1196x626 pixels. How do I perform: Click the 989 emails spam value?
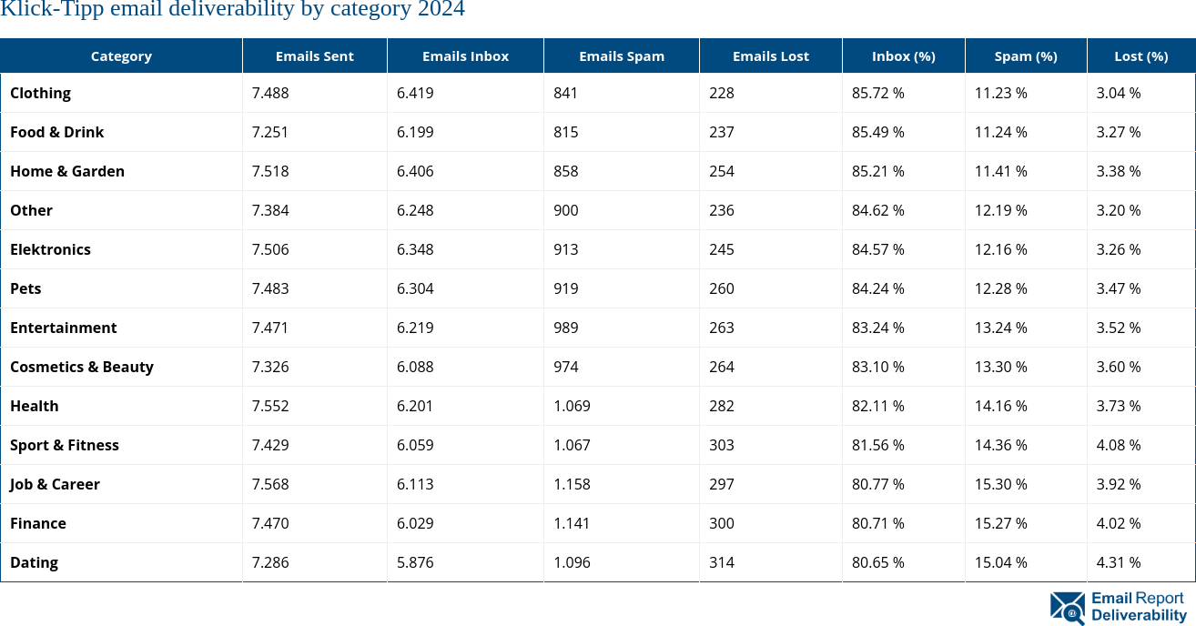(565, 328)
